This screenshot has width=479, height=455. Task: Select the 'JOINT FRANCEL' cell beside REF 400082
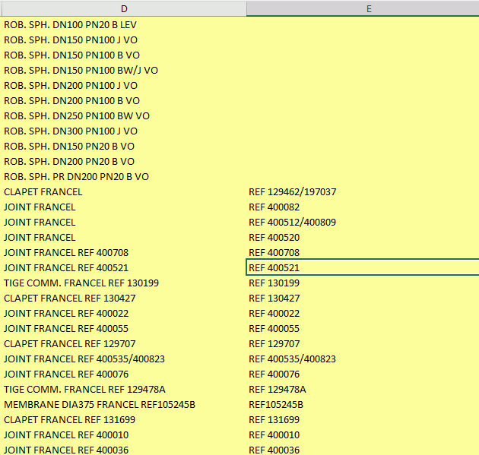point(124,207)
